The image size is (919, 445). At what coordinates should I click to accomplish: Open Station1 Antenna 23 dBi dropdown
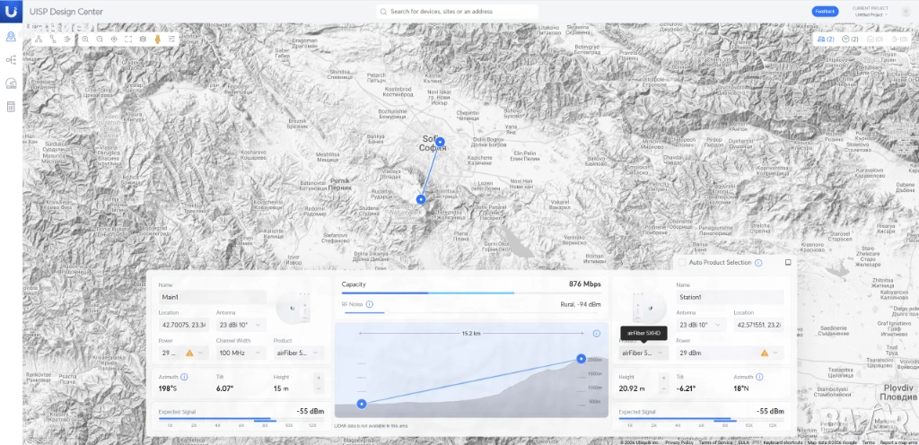pos(701,325)
